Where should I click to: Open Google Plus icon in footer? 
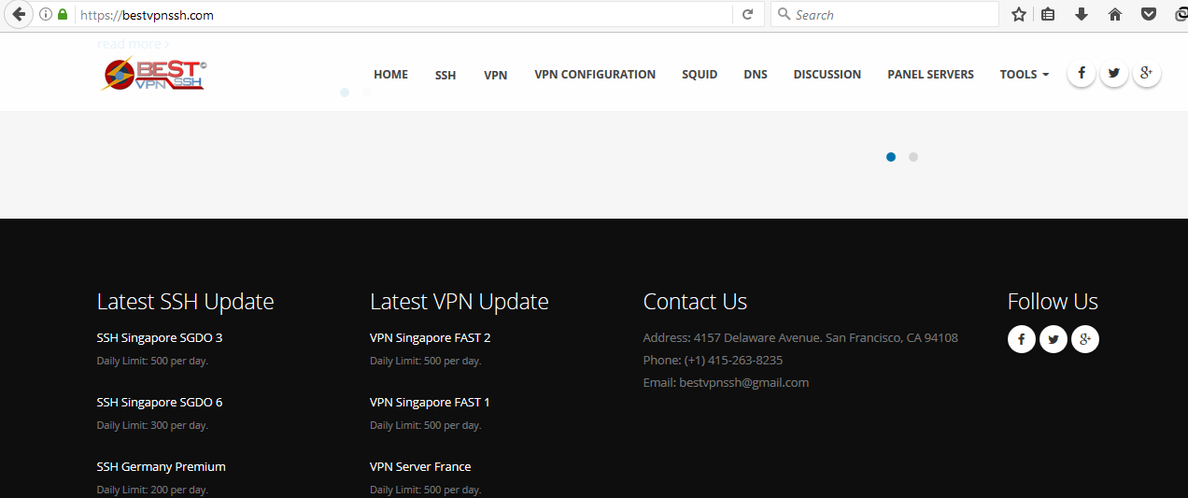(x=1084, y=339)
